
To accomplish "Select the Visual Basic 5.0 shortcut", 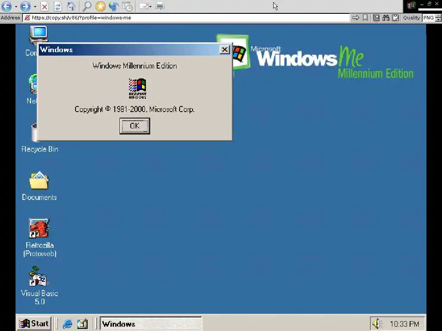I will point(39,285).
